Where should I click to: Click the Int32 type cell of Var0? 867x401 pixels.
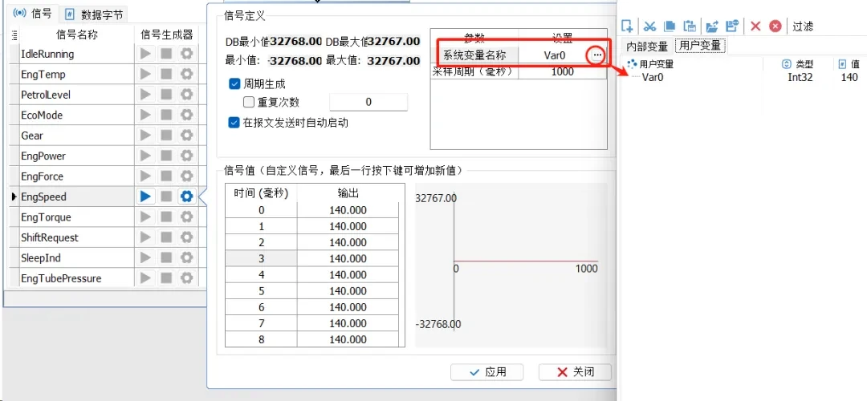coord(800,78)
